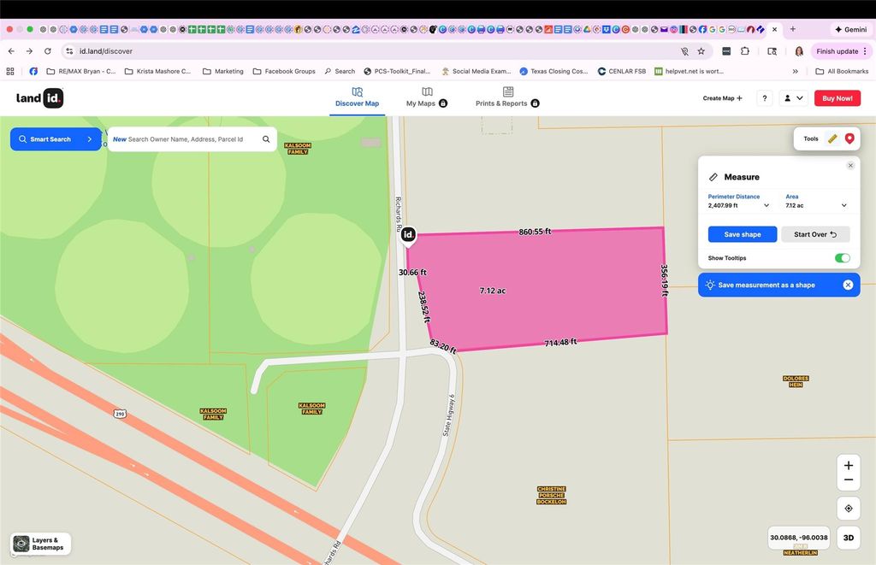Viewport: 876px width, 565px height.
Task: Click the Land id logo
Action: (38, 97)
